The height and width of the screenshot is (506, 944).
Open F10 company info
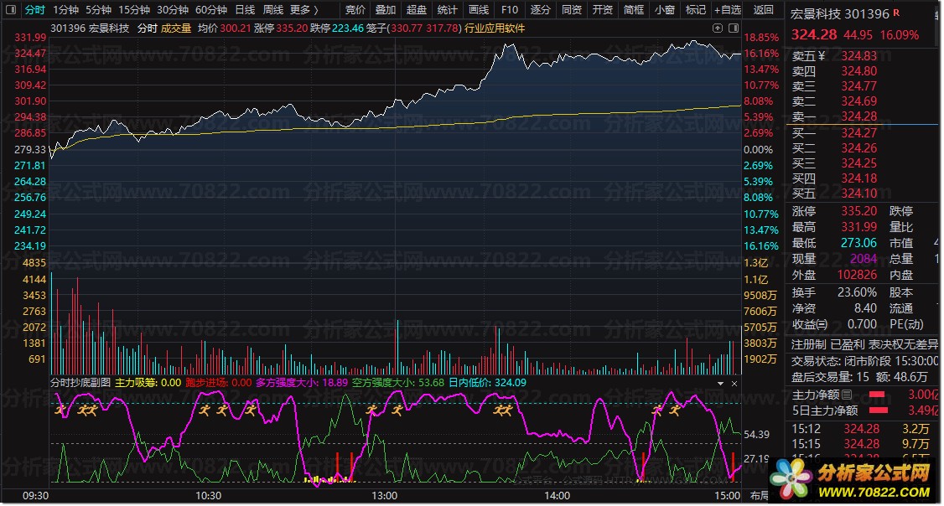click(x=510, y=9)
